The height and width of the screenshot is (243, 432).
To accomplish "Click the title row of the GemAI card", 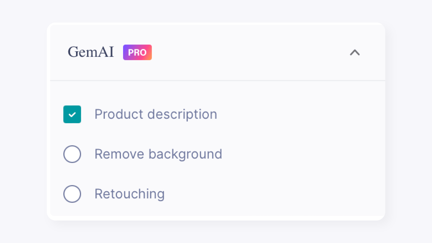I will coord(216,52).
